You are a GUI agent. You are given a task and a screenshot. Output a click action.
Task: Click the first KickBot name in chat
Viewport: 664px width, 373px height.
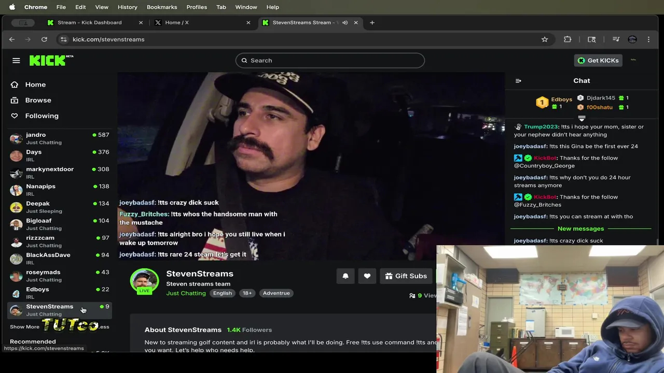pos(545,158)
